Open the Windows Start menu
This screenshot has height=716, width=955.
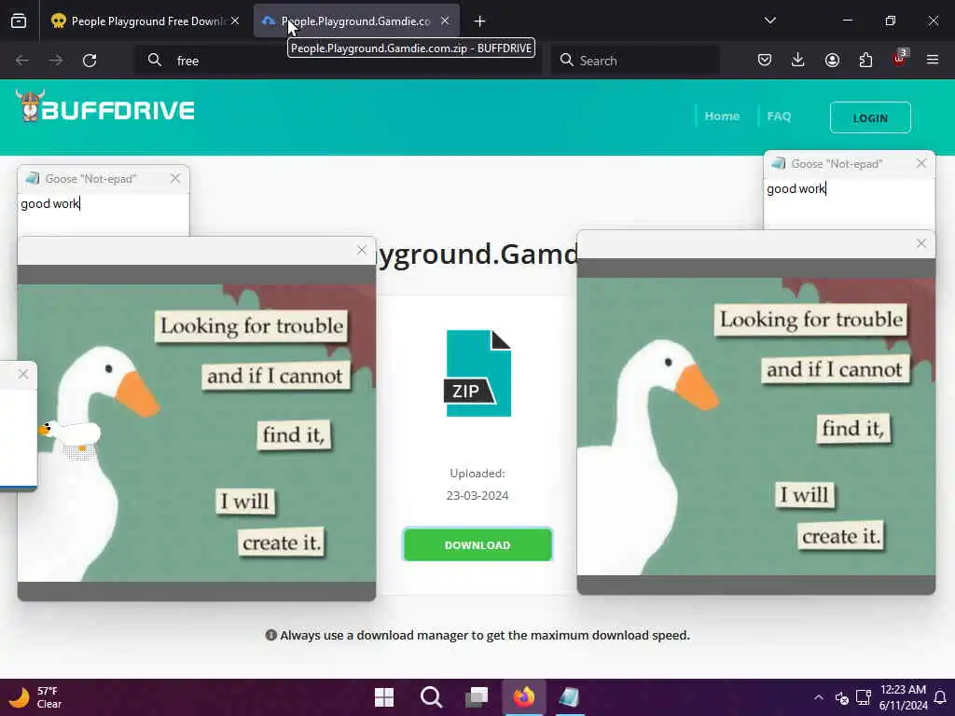(384, 697)
